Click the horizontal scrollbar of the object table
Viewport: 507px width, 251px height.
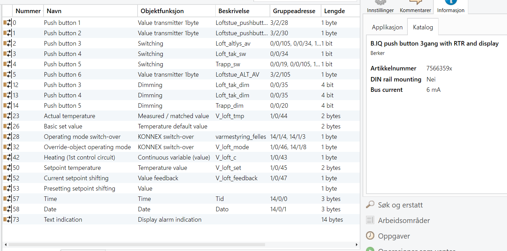[x=138, y=244]
